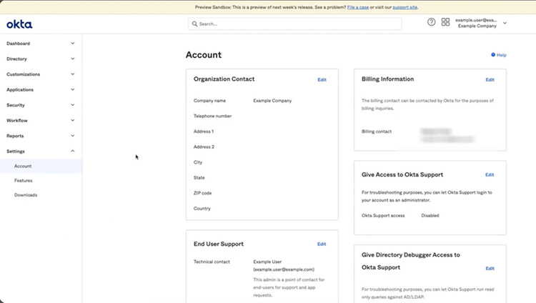
Task: Edit the Organization Contact section
Action: 322,80
